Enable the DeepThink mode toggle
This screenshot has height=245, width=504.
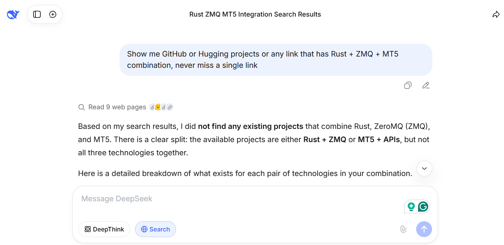click(104, 229)
